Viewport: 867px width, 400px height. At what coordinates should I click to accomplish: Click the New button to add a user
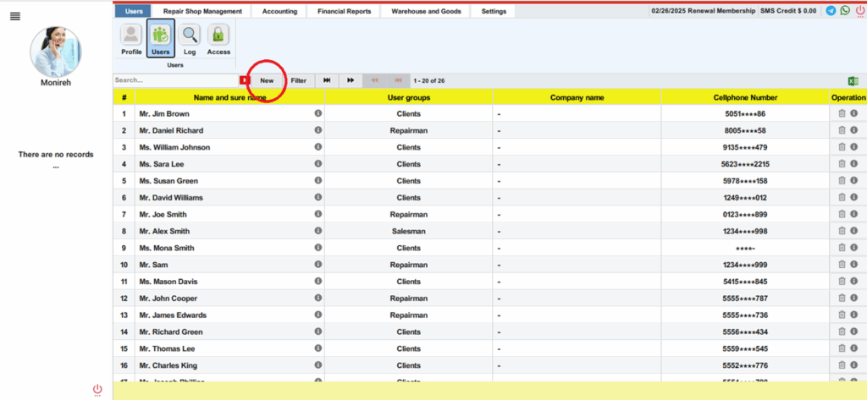(267, 80)
